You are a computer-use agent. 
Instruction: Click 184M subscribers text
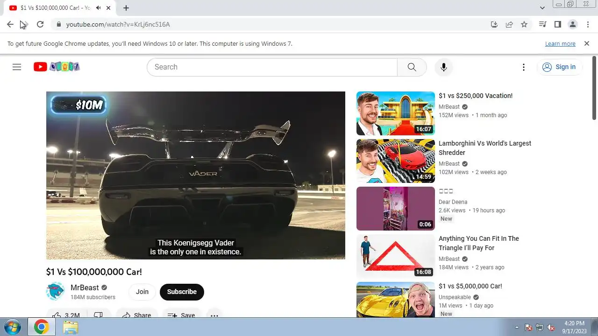93,297
